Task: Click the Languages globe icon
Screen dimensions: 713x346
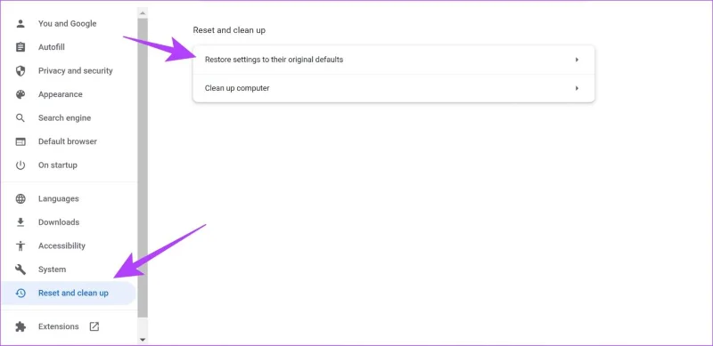Action: tap(20, 199)
